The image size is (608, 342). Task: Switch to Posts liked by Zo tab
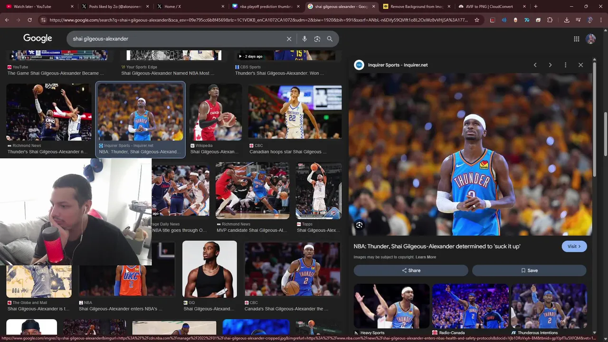pos(114,6)
